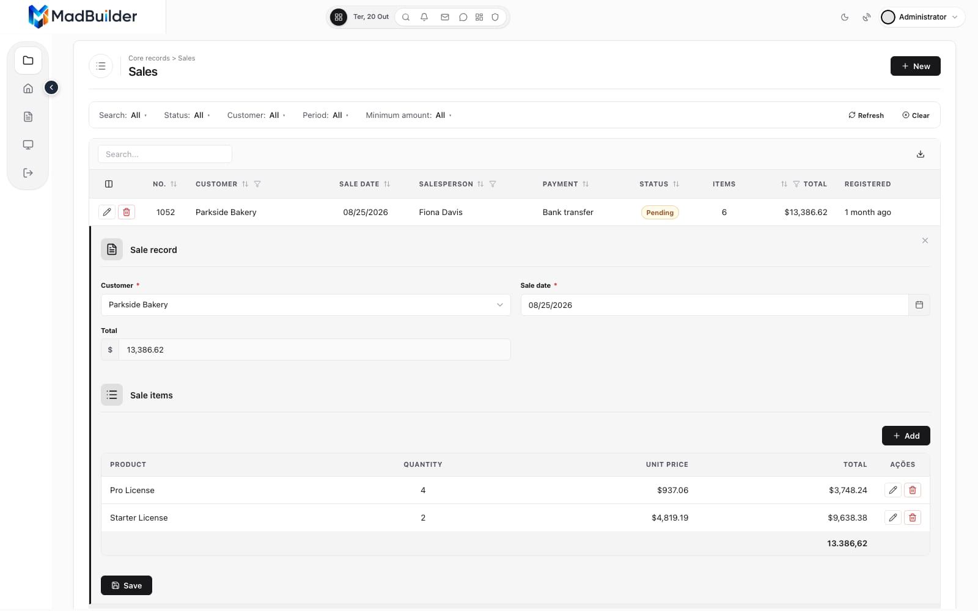Screen dimensions: 978x611
Task: Edit sale 1052 using pencil icon
Action: click(107, 212)
